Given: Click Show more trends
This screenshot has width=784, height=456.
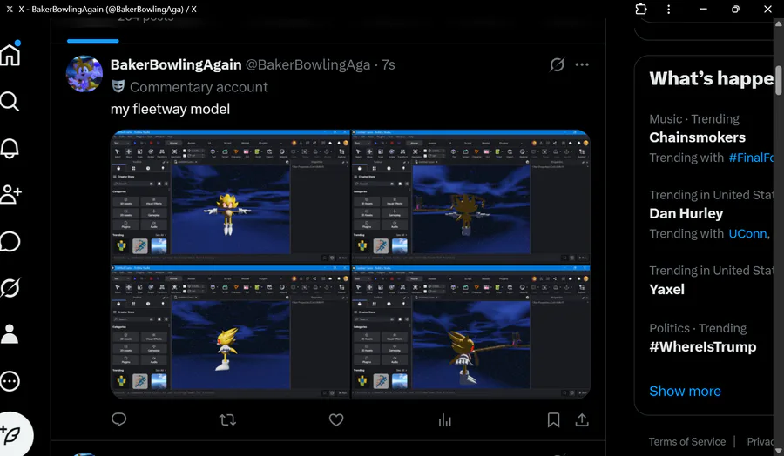Looking at the screenshot, I should 685,391.
